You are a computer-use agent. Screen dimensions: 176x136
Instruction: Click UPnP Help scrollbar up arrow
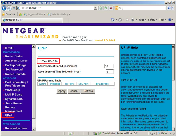click(x=173, y=46)
